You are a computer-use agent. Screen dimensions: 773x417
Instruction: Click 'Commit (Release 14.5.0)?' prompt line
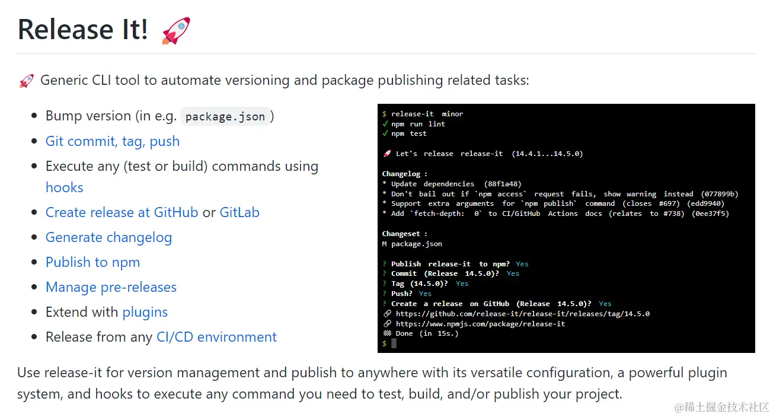pos(451,273)
